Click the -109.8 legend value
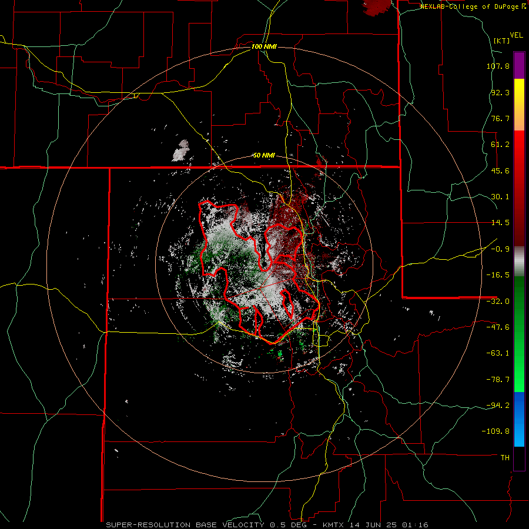Screen dimensions: 529x529 [x=495, y=431]
